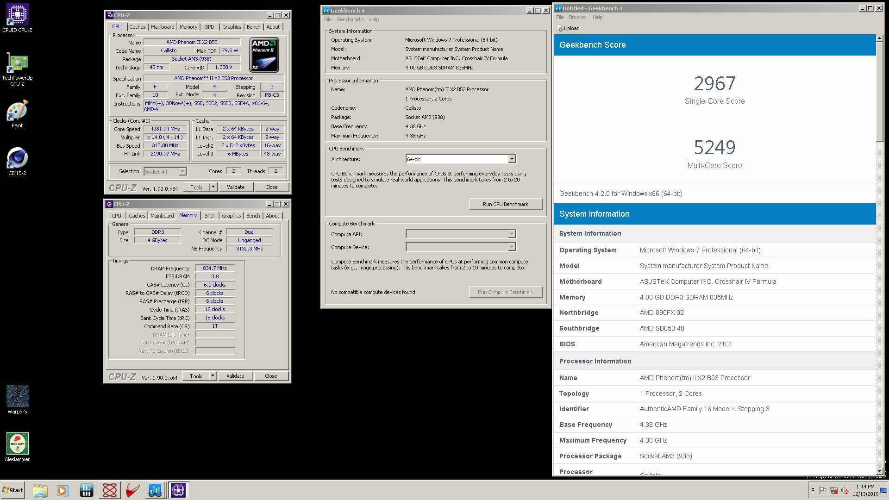Open Tools dropdown arrow in top CPU-Z
Image resolution: width=889 pixels, height=500 pixels.
tap(213, 187)
